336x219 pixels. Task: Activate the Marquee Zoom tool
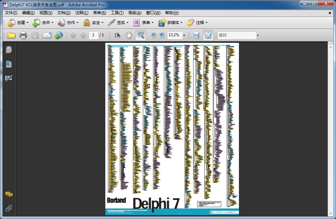coord(141,35)
